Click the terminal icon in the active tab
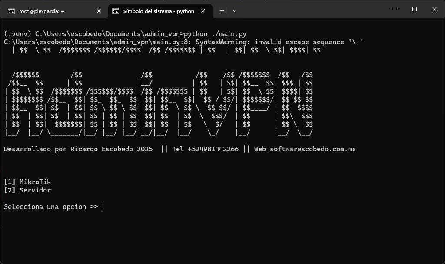445x264 pixels. (115, 11)
